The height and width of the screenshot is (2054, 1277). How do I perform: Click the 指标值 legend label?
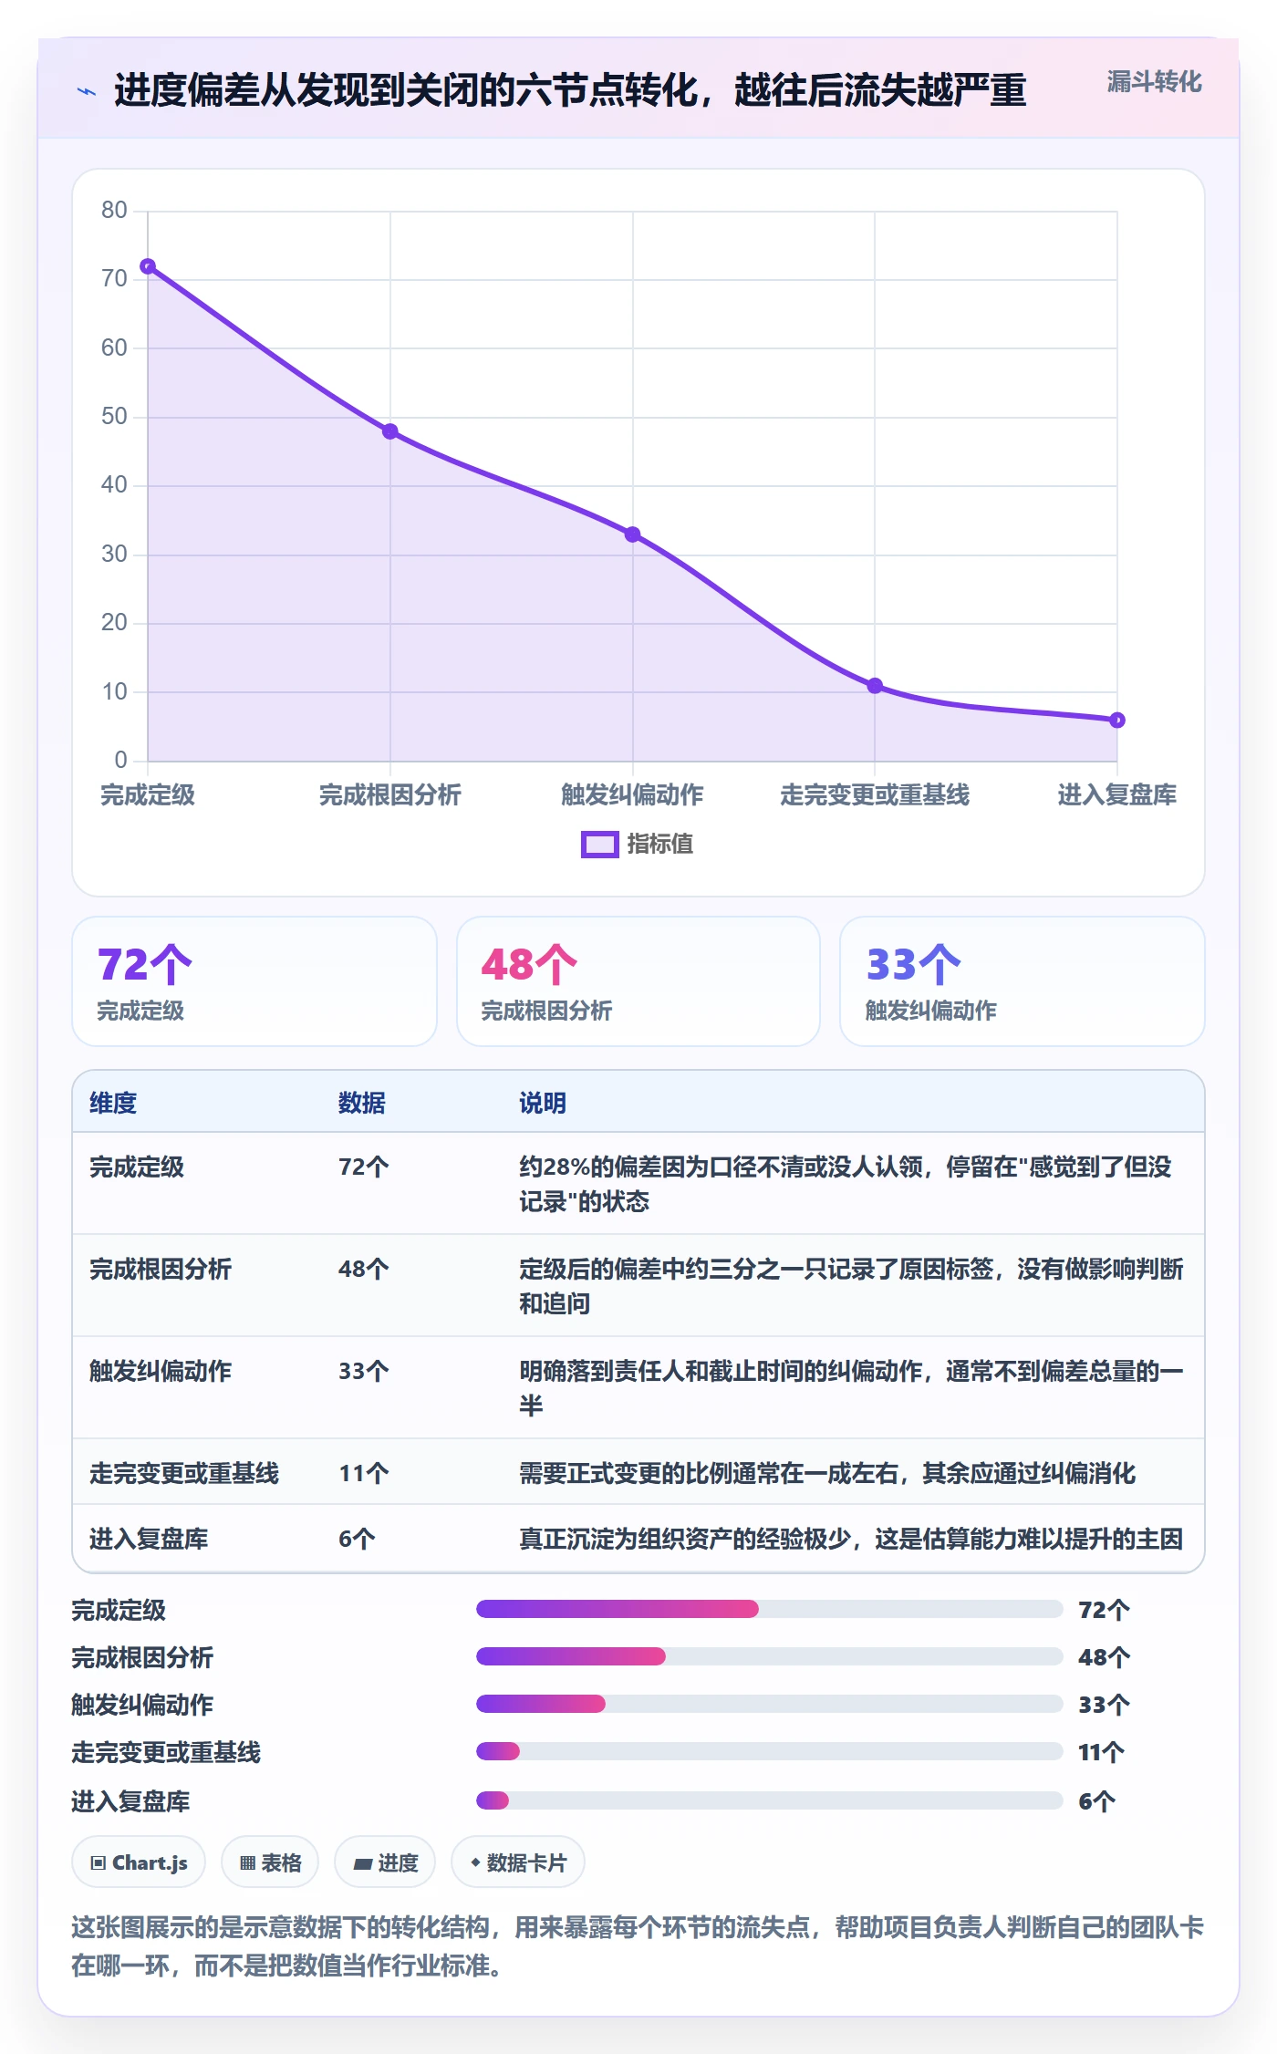tap(660, 845)
